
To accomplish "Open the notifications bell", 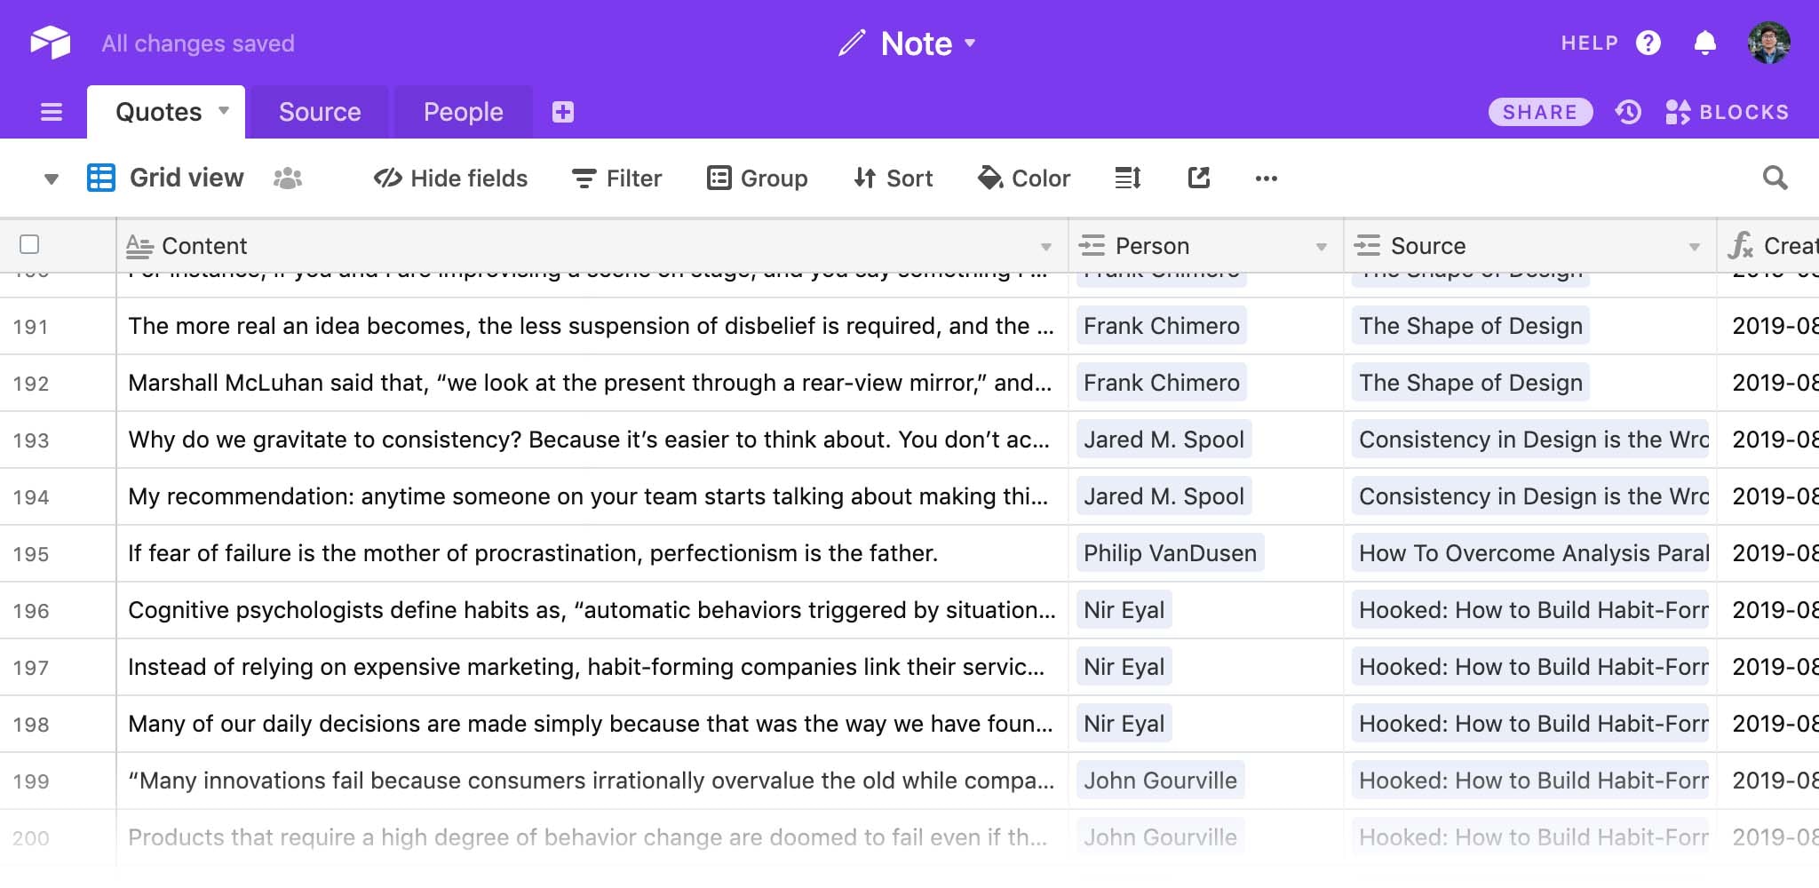I will click(1704, 43).
